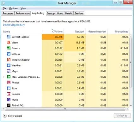
Task: Click the Store app icon
Action: [x=9, y=88]
